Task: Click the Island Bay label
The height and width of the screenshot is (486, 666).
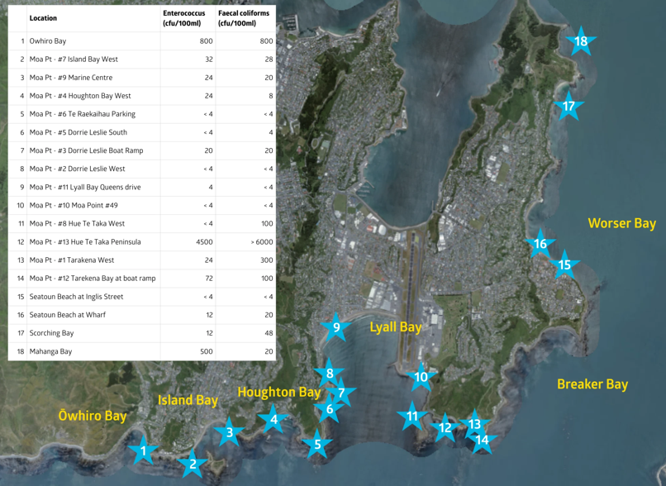Action: (x=187, y=401)
